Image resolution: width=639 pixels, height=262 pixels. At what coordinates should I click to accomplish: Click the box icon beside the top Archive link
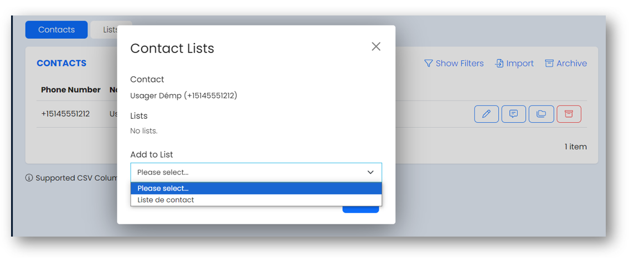(x=549, y=64)
